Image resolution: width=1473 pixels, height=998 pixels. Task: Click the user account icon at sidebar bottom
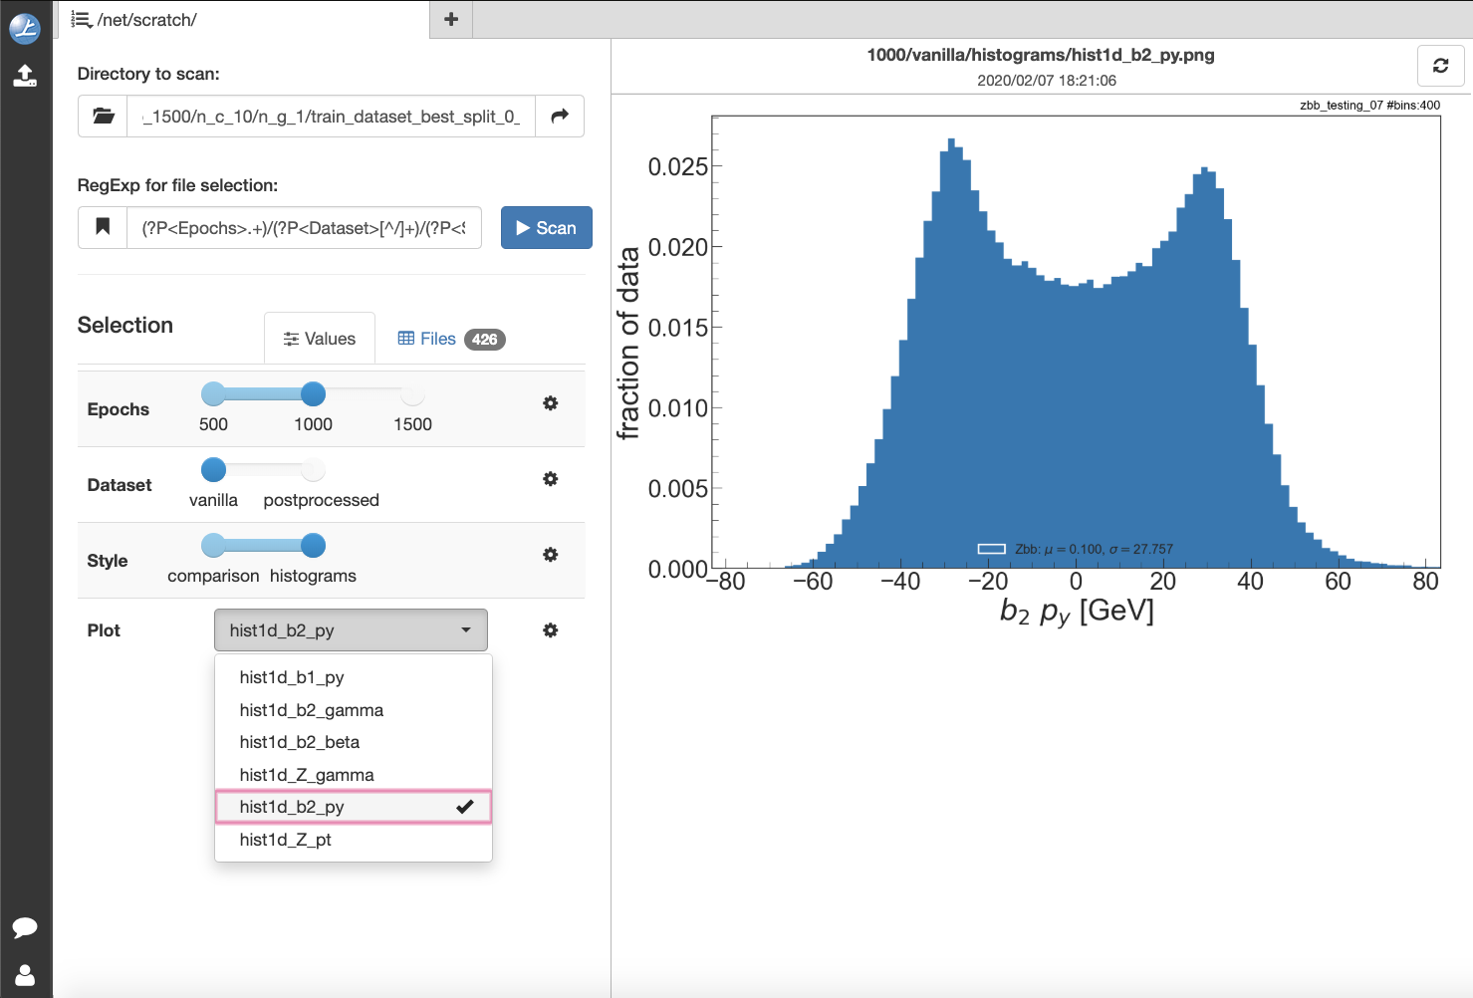tap(25, 974)
